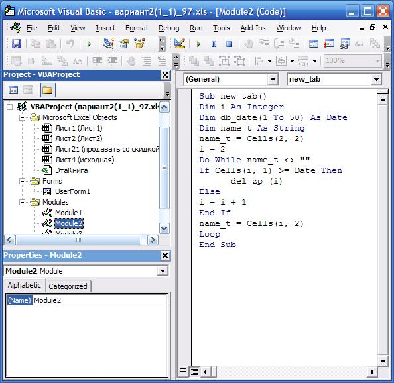This screenshot has height=383, width=394.
Task: Toggle Design Mode ruler icon
Action: 180,44
